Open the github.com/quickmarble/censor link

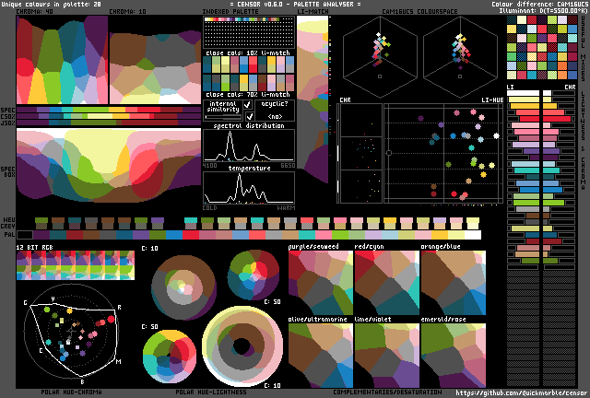(521, 392)
